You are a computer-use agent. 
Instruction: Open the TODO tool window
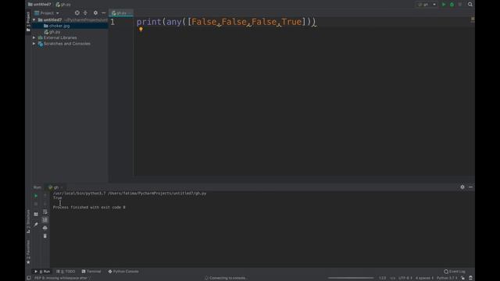pyautogui.click(x=66, y=272)
